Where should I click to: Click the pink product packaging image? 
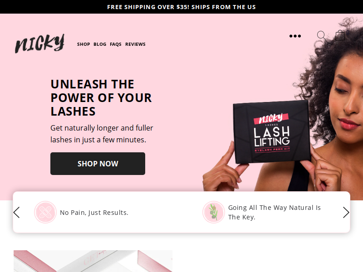tap(93, 261)
